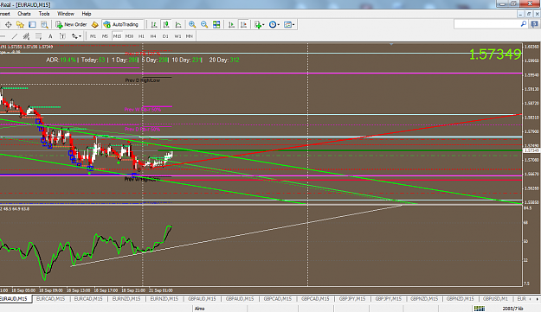Switch timeframe to H4
This screenshot has width=541, height=312.
153,36
